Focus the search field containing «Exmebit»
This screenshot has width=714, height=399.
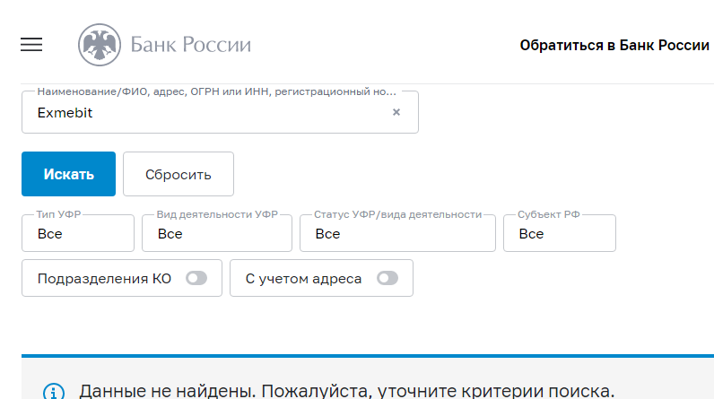(206, 113)
